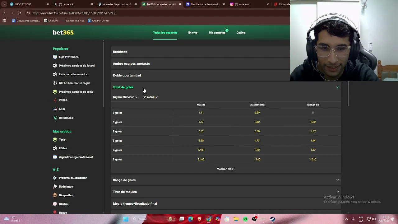Open the Fútbol link under Más usados
Viewport: 398px width, 224px height.
tap(63, 148)
